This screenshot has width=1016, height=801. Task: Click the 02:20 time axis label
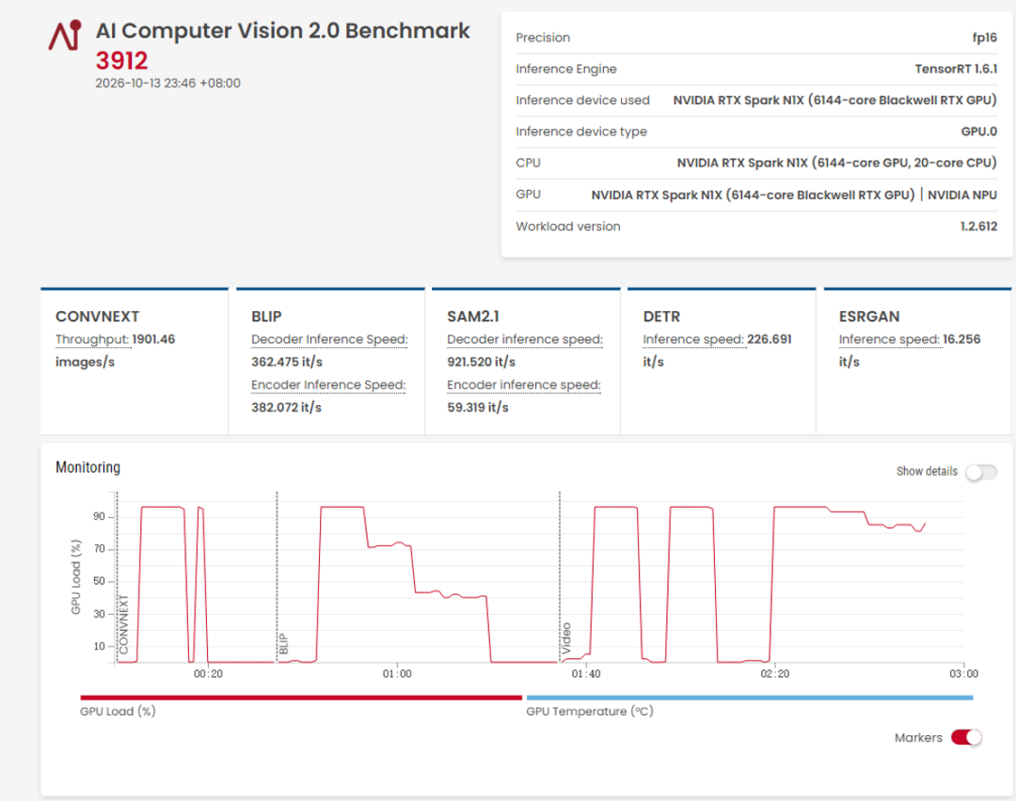775,674
